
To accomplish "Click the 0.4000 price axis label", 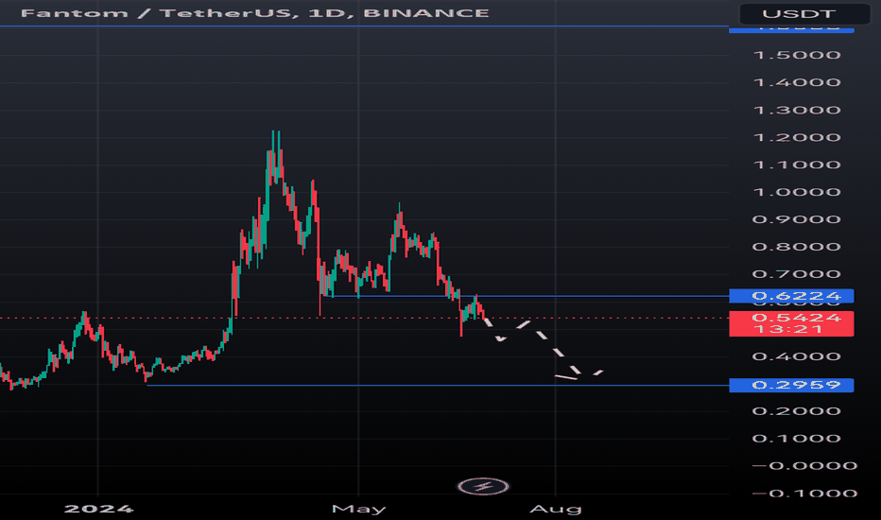I will (797, 356).
